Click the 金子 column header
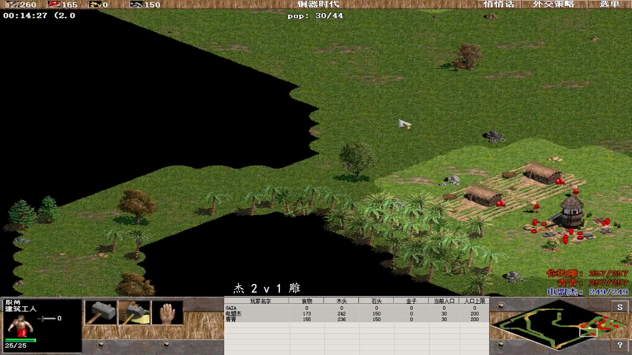The image size is (632, 355). pyautogui.click(x=411, y=301)
